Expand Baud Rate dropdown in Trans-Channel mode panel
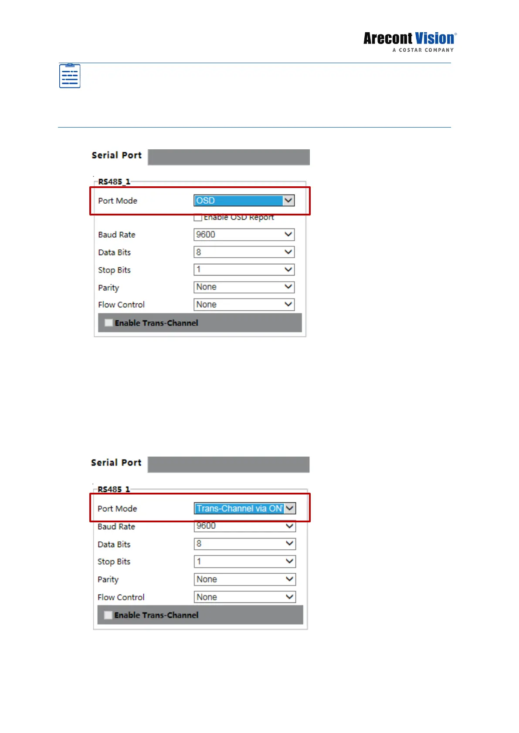The height and width of the screenshot is (733, 519). point(244,526)
